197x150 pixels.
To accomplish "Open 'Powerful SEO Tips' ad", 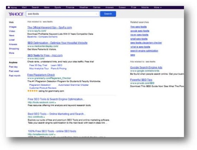I will click(x=141, y=80).
